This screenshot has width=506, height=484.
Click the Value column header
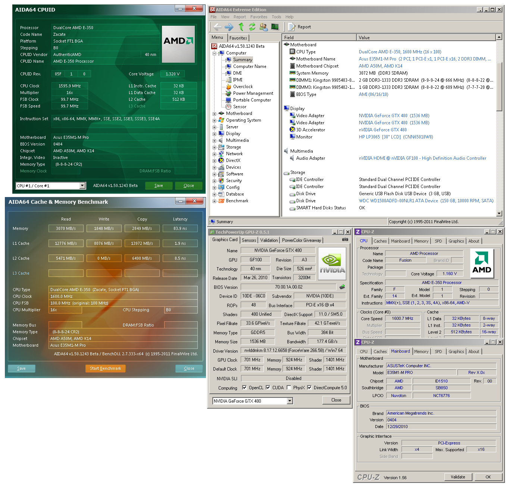(427, 37)
